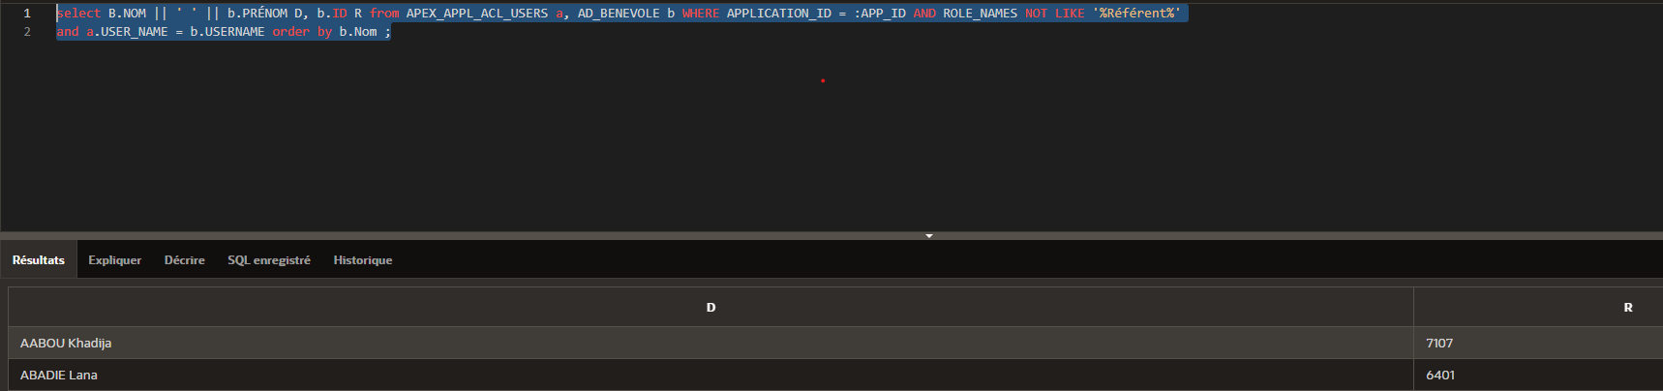Click the R column header

coord(1627,308)
